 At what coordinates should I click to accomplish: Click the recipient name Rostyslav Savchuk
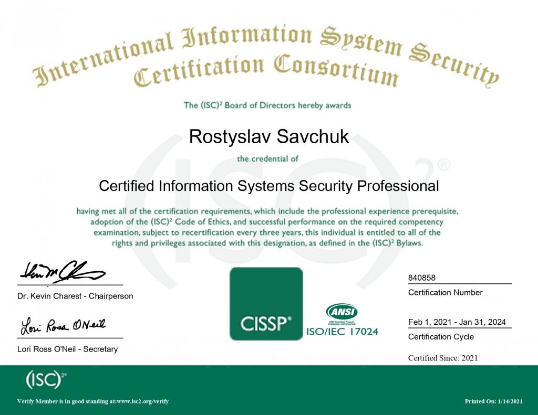click(x=269, y=137)
